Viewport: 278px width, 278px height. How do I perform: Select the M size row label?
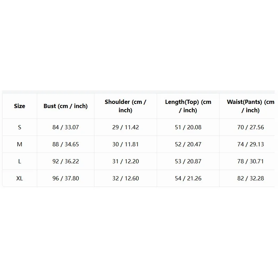click(19, 144)
